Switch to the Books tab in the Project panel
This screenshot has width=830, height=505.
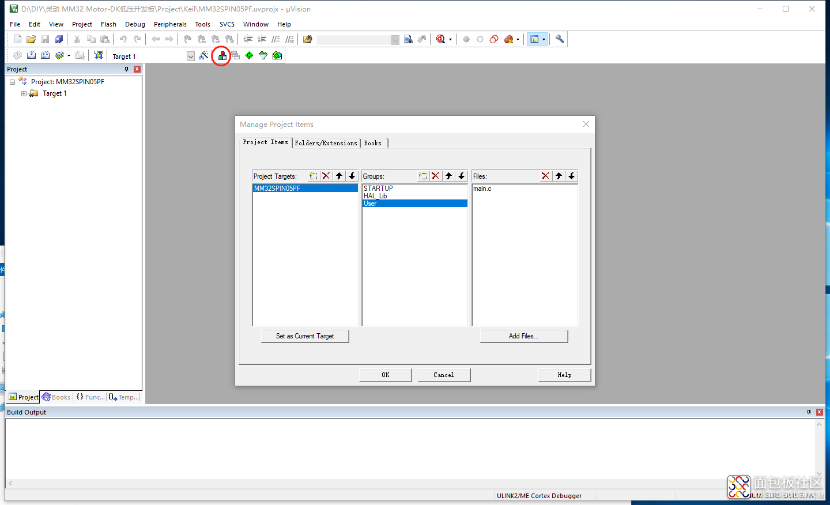[56, 397]
